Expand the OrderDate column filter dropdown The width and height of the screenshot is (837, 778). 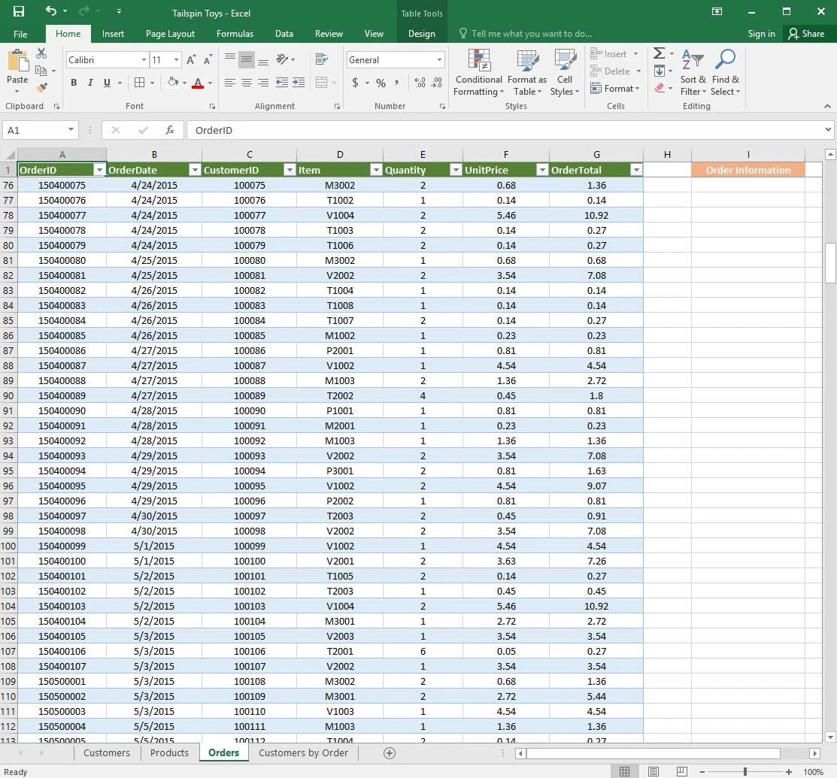pos(194,170)
